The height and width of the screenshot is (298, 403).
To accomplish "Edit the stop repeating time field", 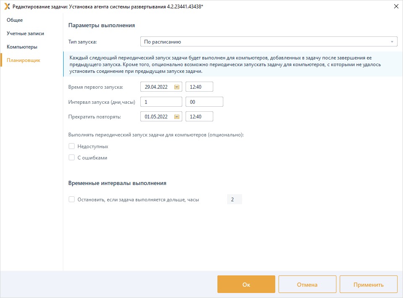I will click(x=199, y=116).
